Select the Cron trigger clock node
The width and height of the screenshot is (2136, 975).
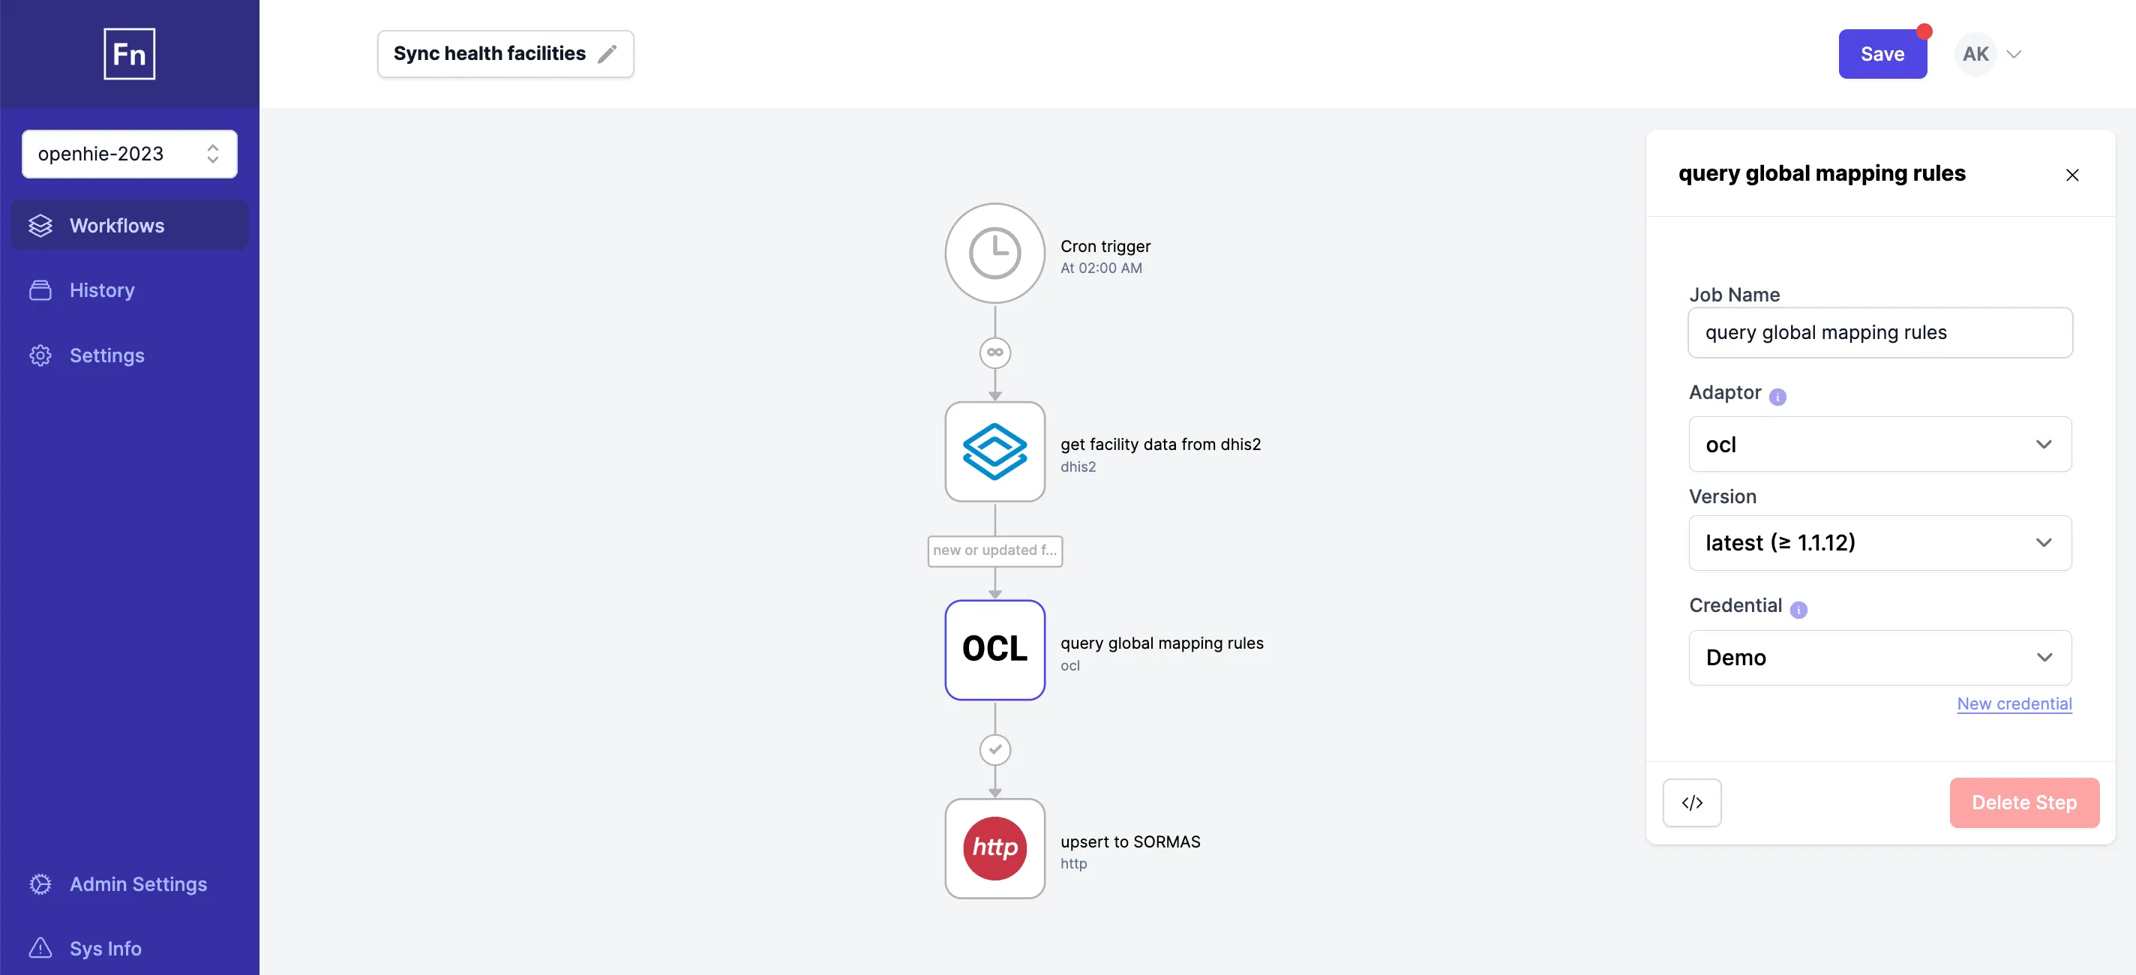tap(995, 253)
